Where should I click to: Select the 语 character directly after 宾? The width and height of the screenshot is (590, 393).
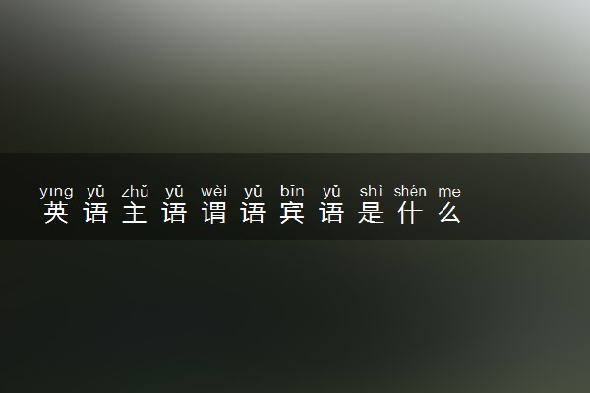pos(331,213)
